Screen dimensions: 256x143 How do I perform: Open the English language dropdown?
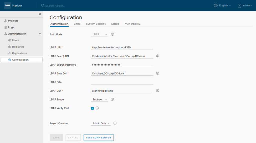pyautogui.click(x=222, y=6)
